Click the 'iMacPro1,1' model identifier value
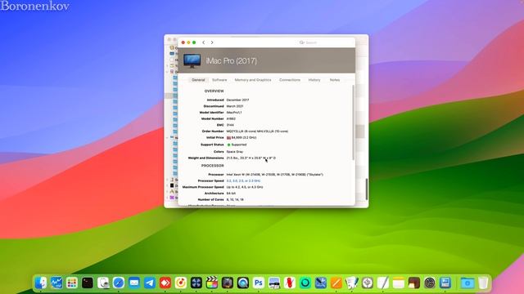This screenshot has height=294, width=524. [234, 113]
